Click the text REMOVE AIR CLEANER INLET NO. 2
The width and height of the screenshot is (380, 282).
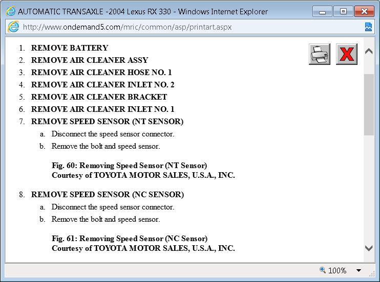pyautogui.click(x=103, y=85)
